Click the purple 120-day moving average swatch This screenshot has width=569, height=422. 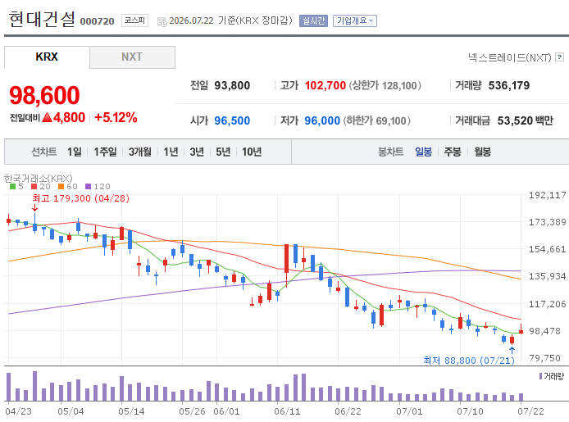coord(89,186)
